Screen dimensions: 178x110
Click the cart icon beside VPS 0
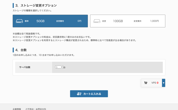tap(146, 83)
